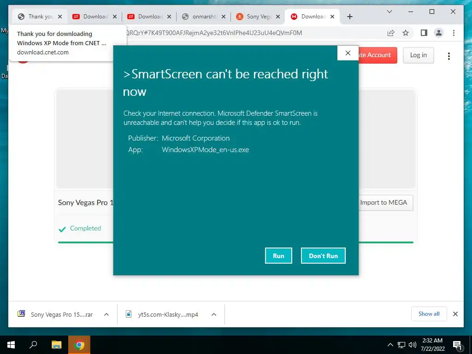Click the Chrome taskbar icon

point(79,345)
